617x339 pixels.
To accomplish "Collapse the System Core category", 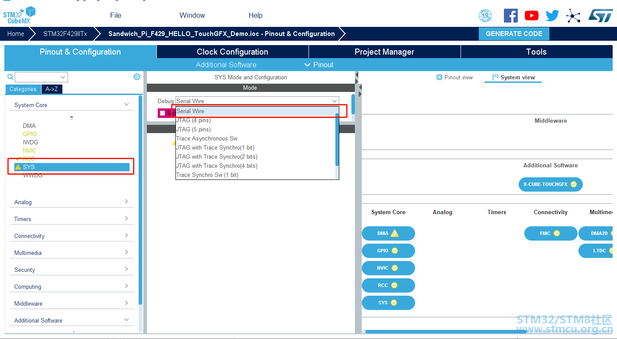I will click(127, 104).
